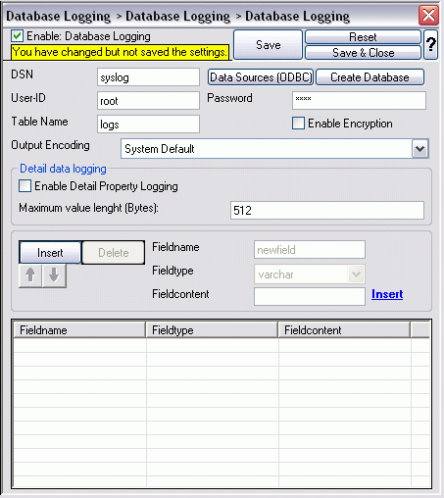Image resolution: width=444 pixels, height=498 pixels.
Task: Sort by the Fieldname column header
Action: [x=79, y=330]
